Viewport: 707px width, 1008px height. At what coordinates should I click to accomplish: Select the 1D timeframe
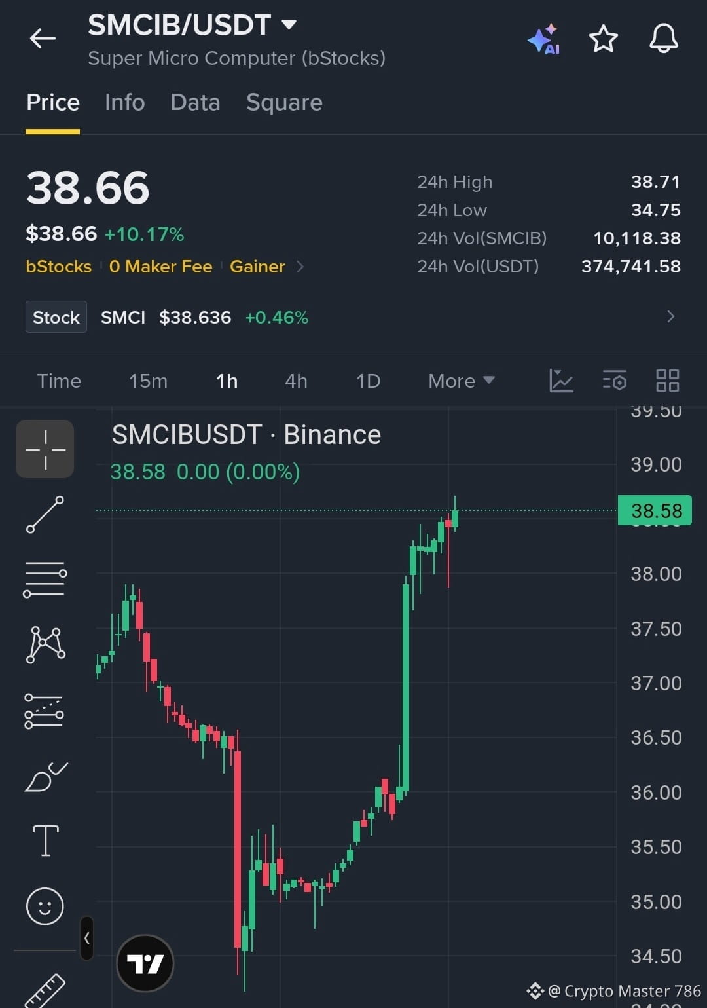[x=368, y=381]
